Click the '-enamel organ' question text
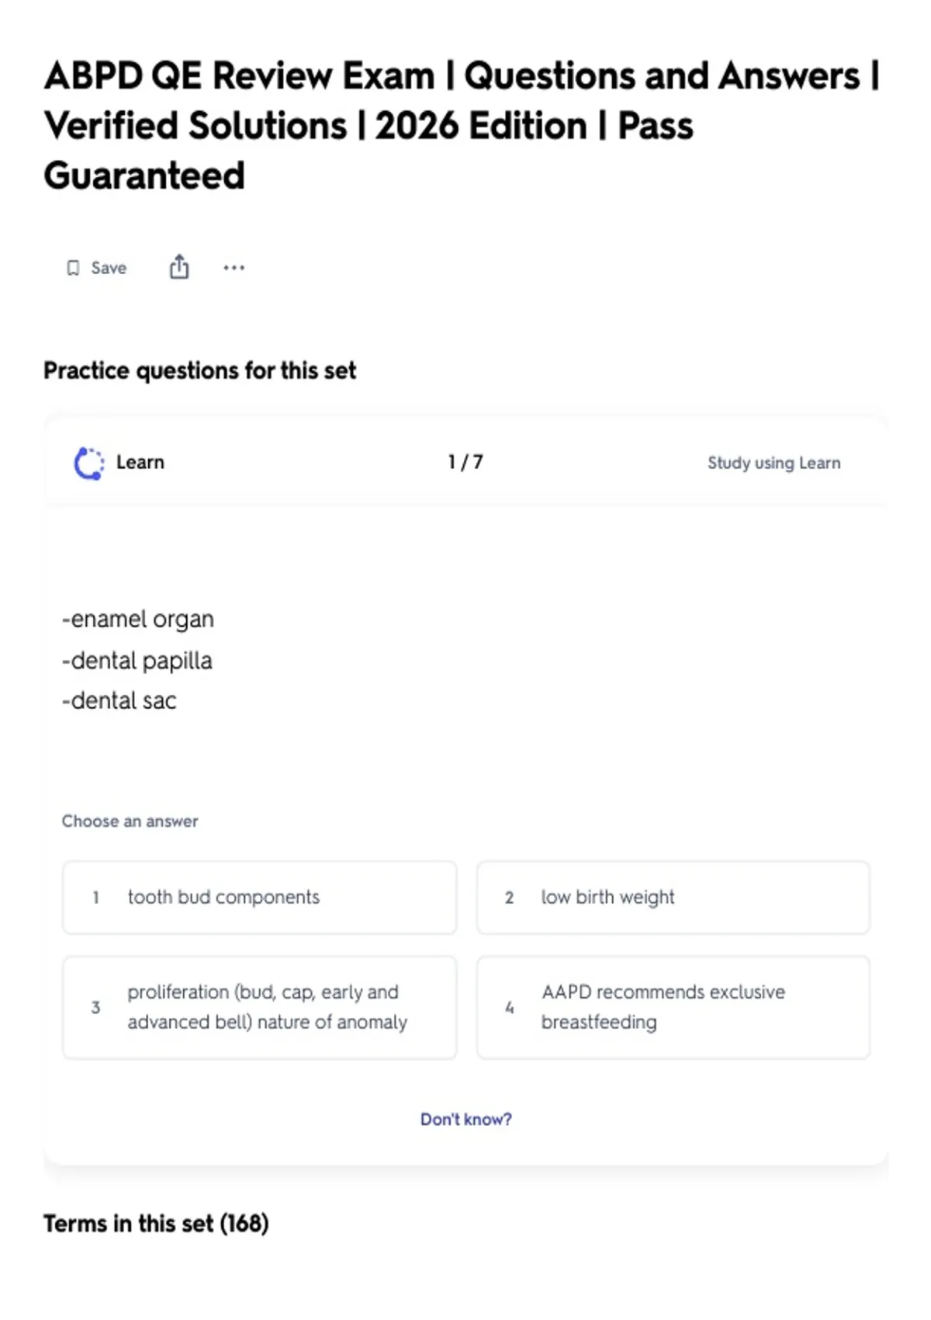The image size is (931, 1320). [x=138, y=620]
